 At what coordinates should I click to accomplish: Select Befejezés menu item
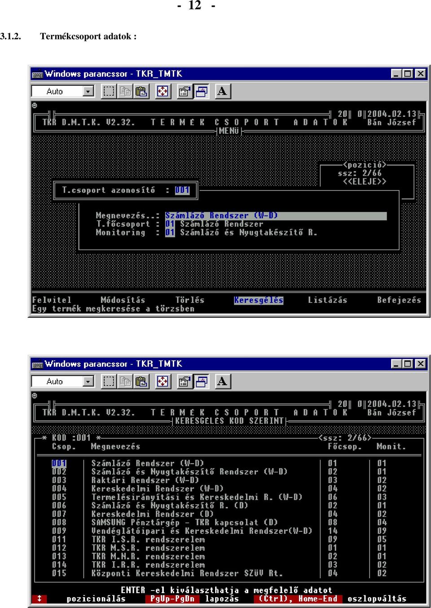coord(399,300)
